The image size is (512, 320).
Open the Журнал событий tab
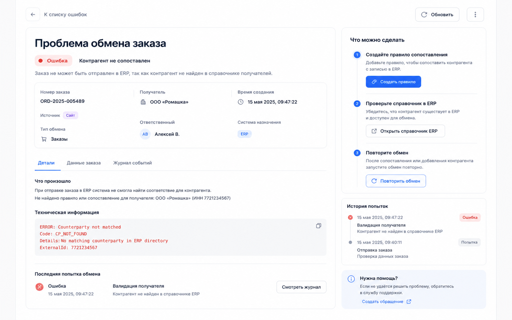132,163
